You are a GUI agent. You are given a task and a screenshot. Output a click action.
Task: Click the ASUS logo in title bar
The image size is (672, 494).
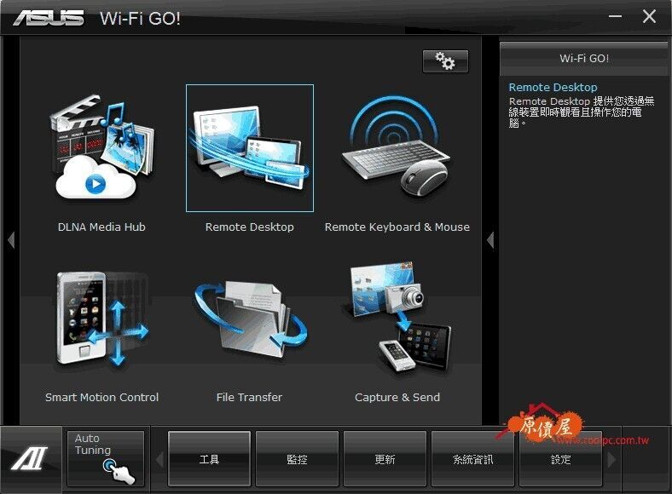(x=49, y=18)
